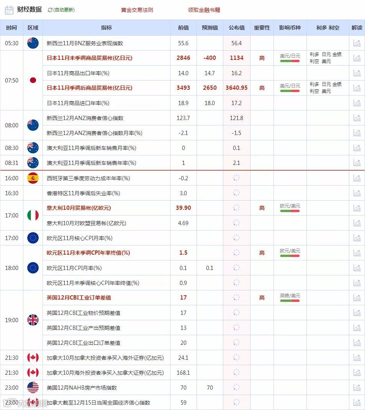Click the calendar icon beside 财经数据
Image resolution: width=365 pixels, height=410 pixels.
9,10
